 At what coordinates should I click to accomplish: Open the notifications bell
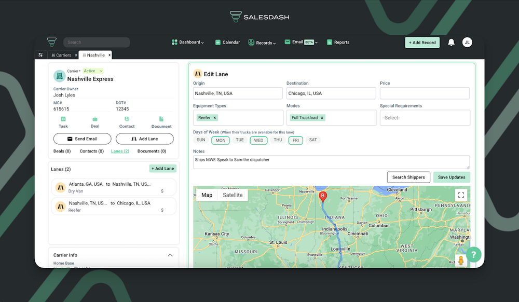[x=451, y=43]
